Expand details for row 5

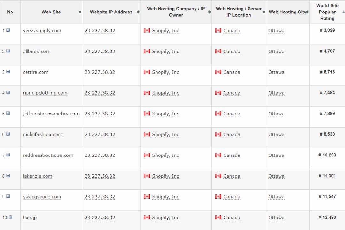point(8,113)
